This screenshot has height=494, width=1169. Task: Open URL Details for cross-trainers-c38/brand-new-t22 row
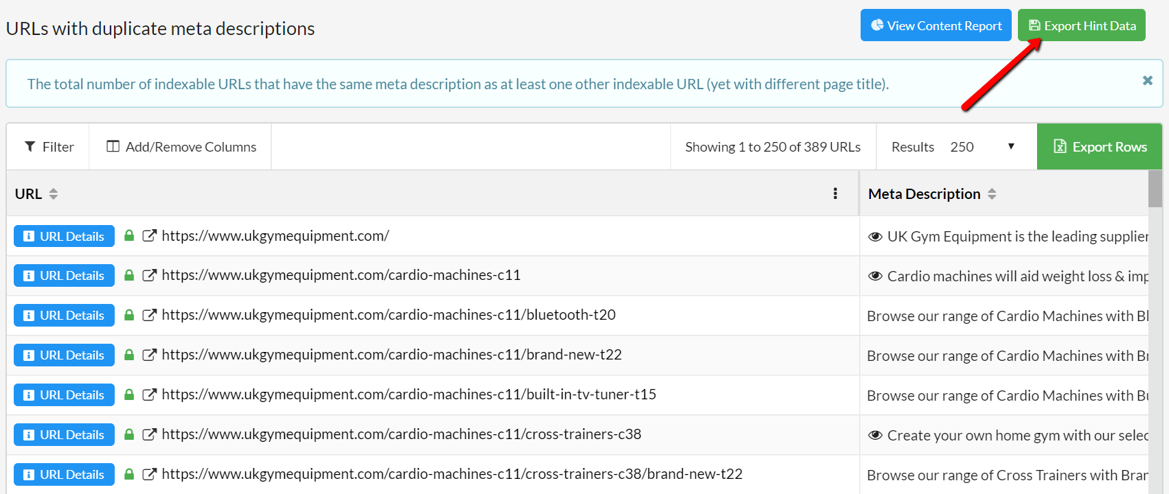coord(64,475)
